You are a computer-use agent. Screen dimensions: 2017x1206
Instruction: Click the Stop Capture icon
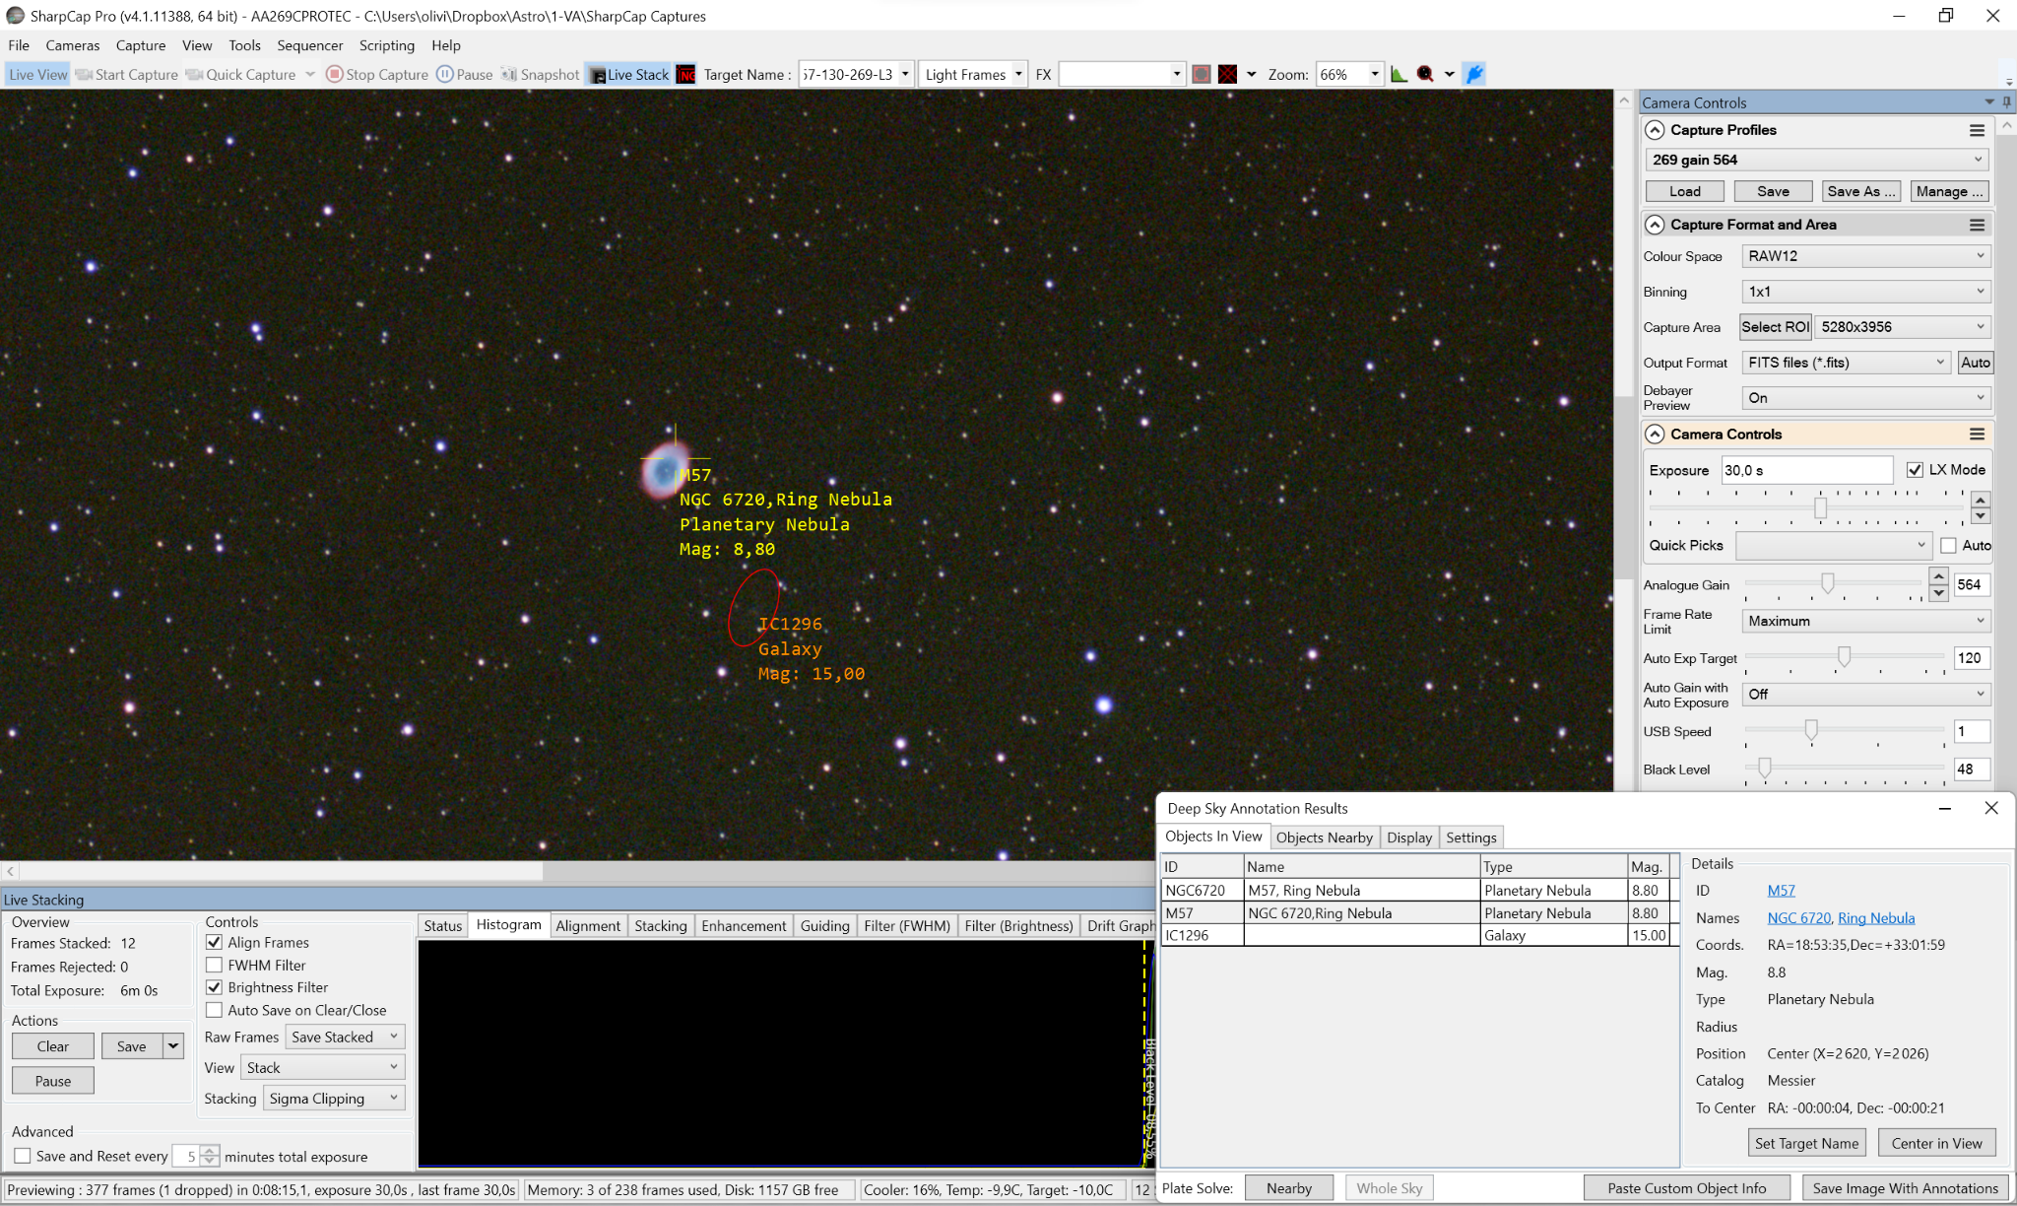point(334,74)
